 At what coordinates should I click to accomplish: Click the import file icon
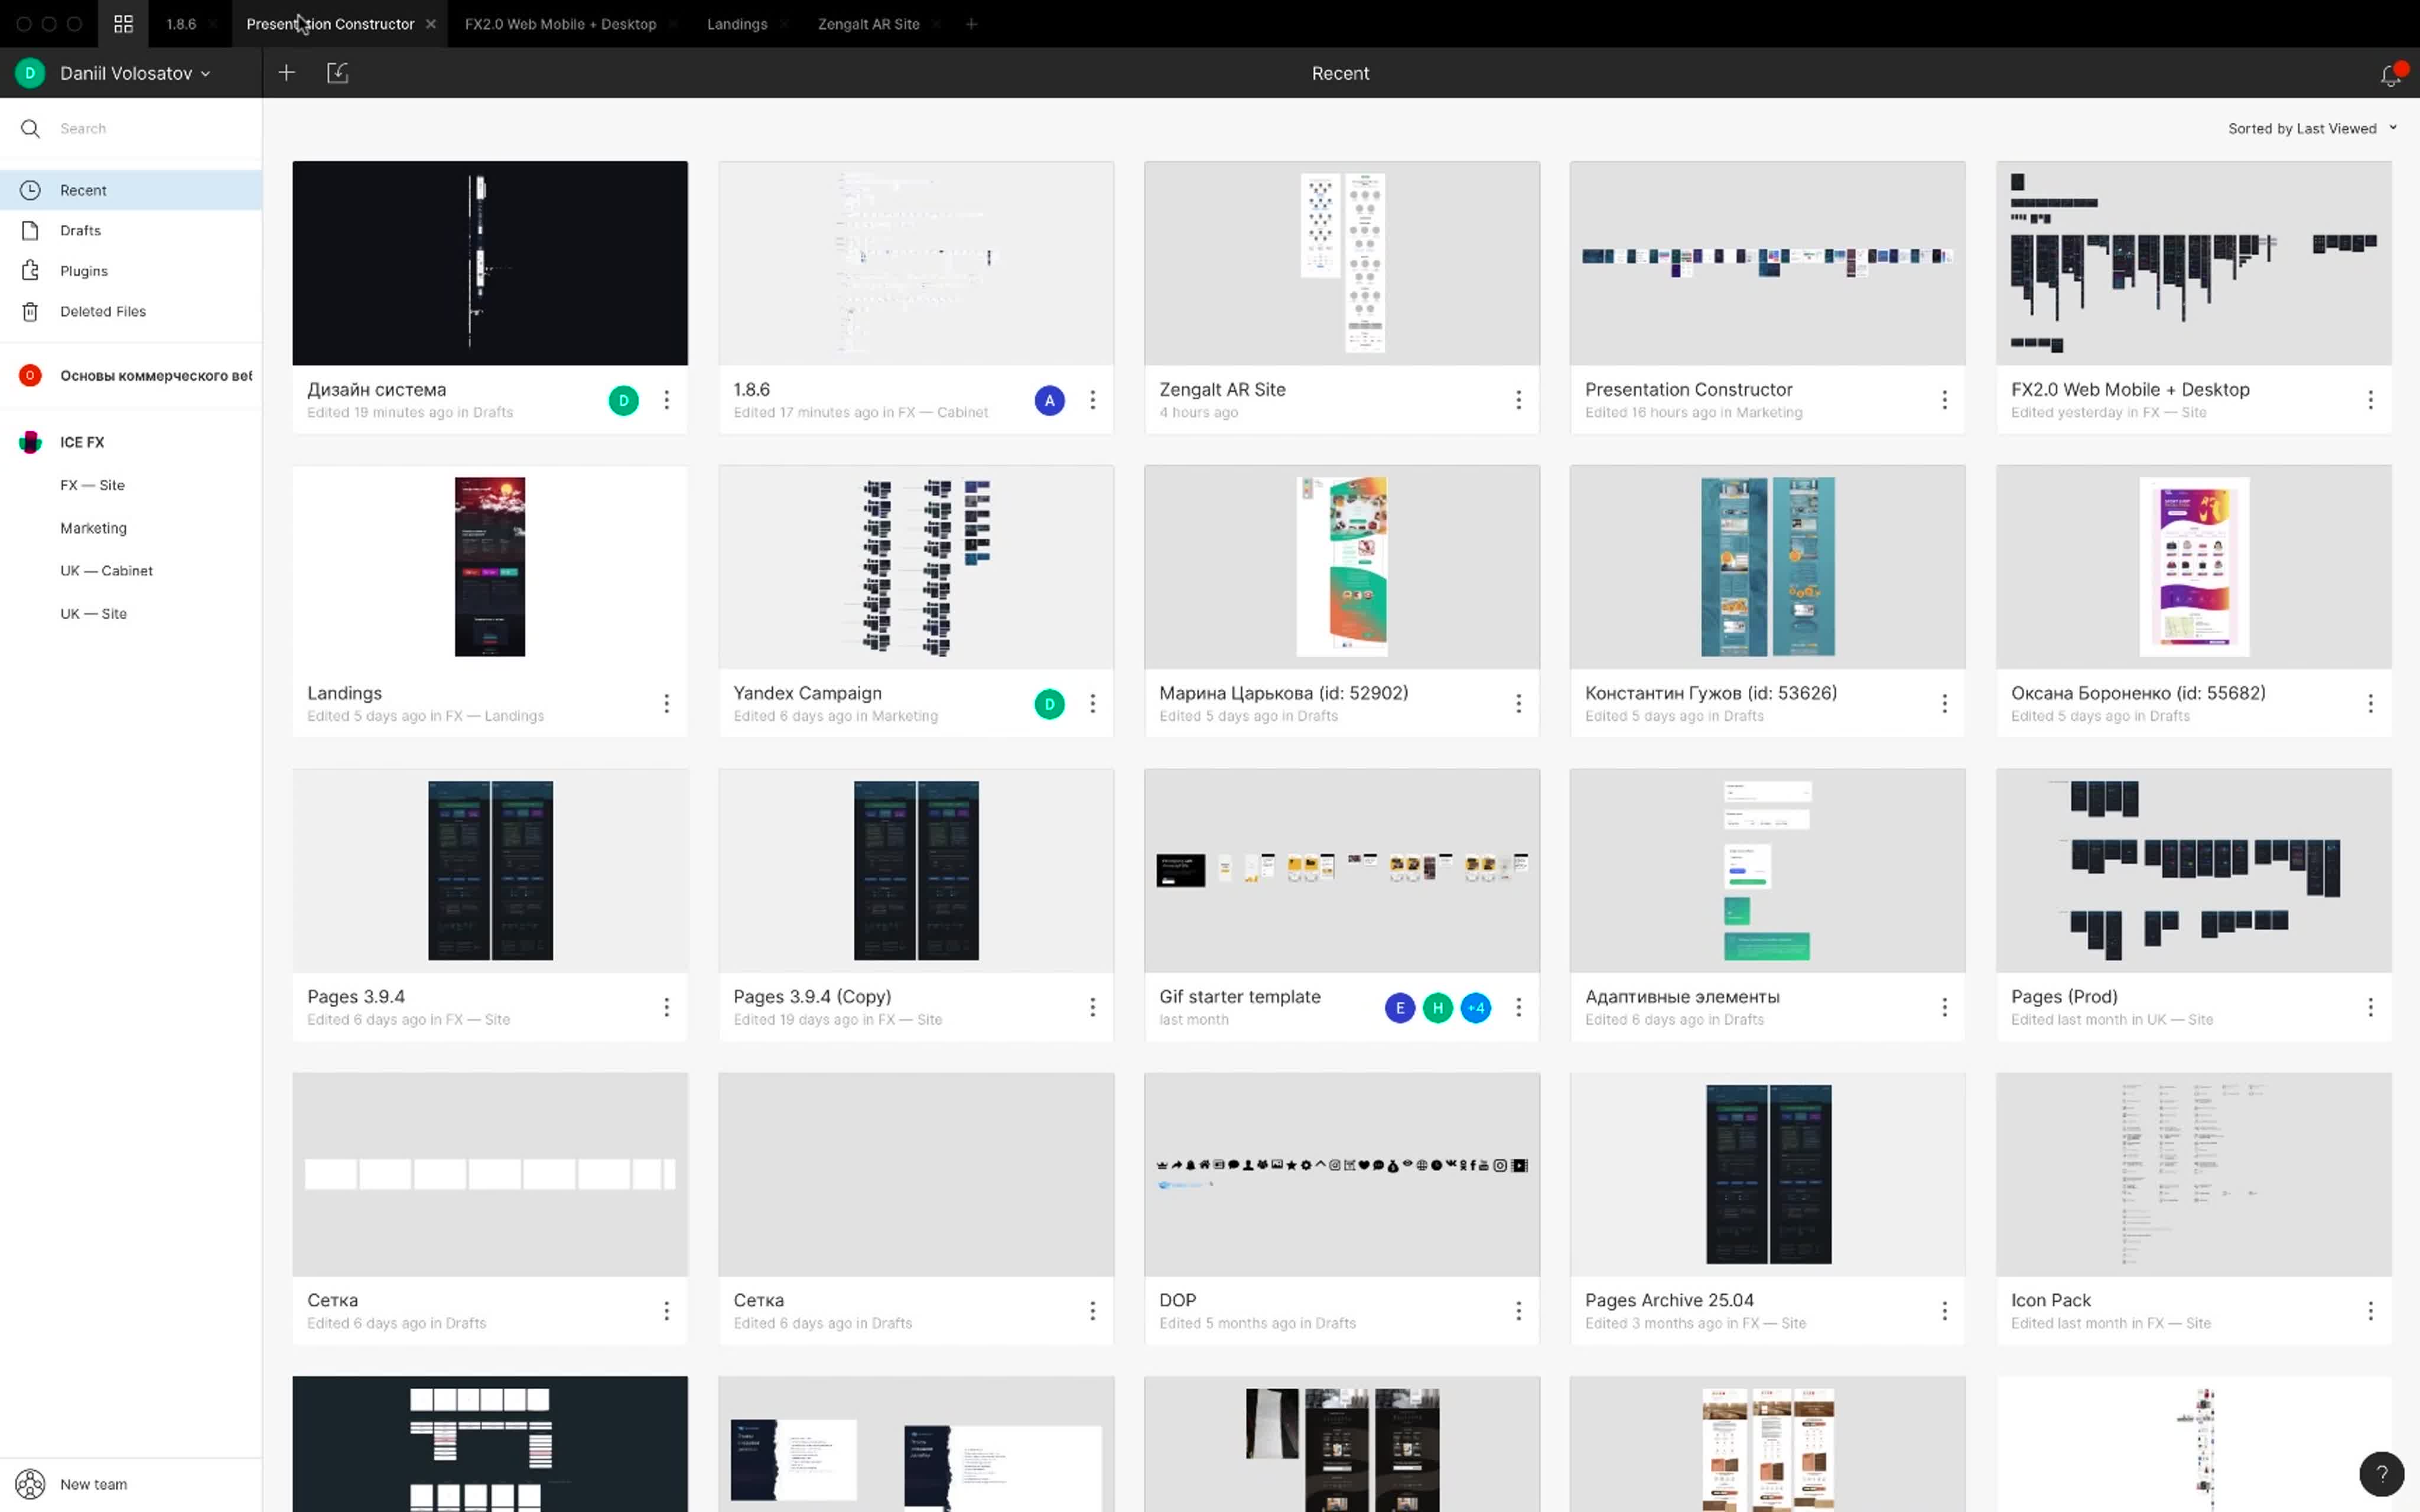[x=338, y=73]
